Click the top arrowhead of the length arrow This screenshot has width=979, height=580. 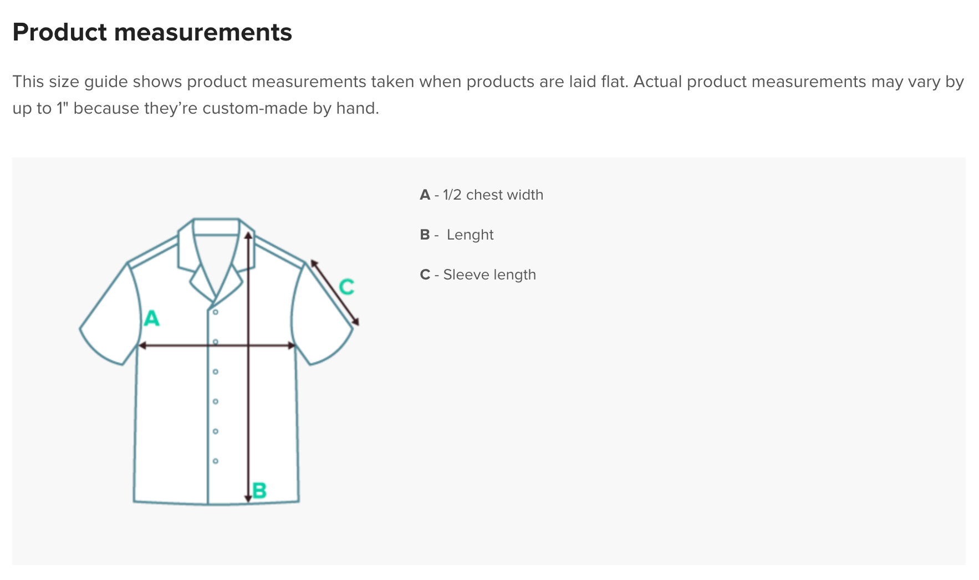tap(248, 236)
